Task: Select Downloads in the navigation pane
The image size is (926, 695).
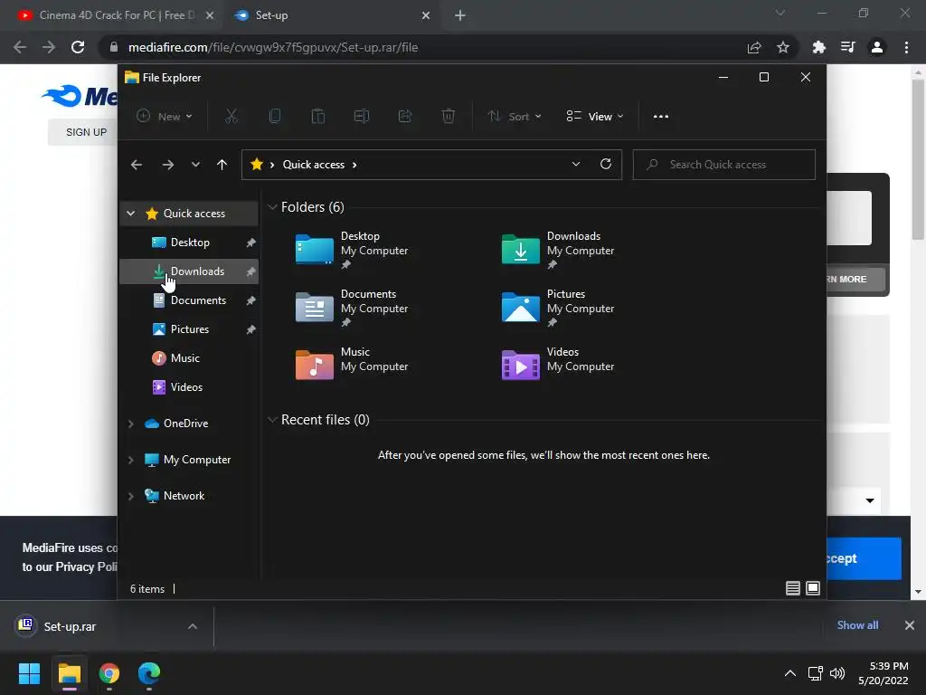Action: pyautogui.click(x=189, y=271)
